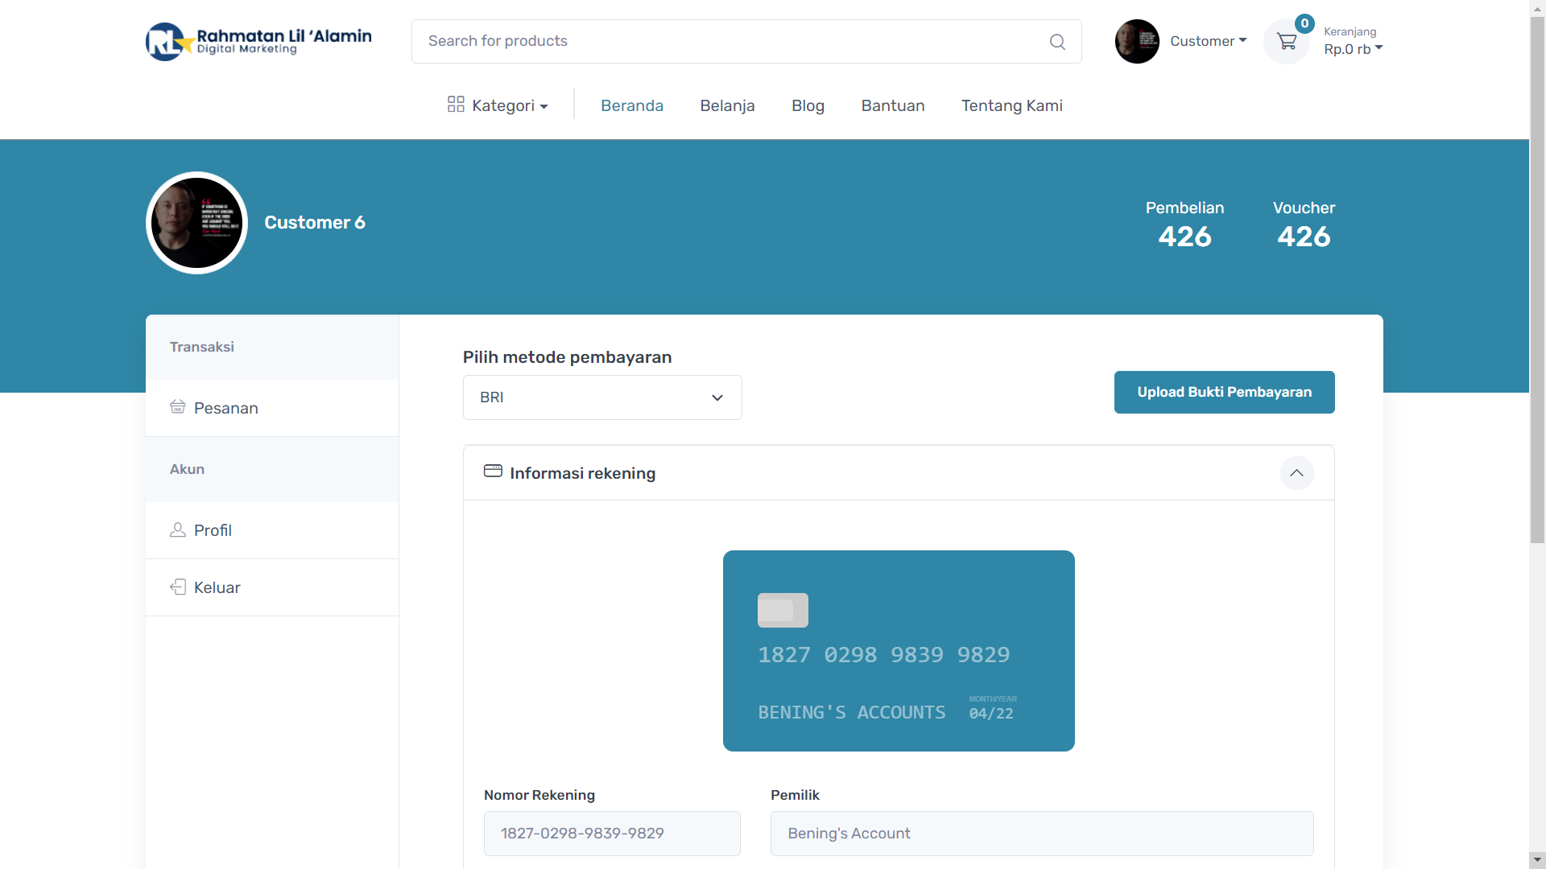Open the BRI payment method dropdown

pos(602,397)
